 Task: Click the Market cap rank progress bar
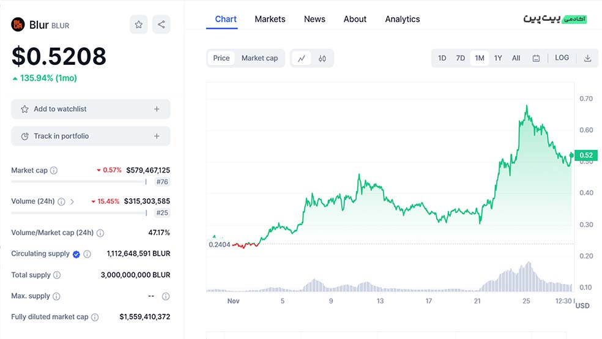point(78,182)
